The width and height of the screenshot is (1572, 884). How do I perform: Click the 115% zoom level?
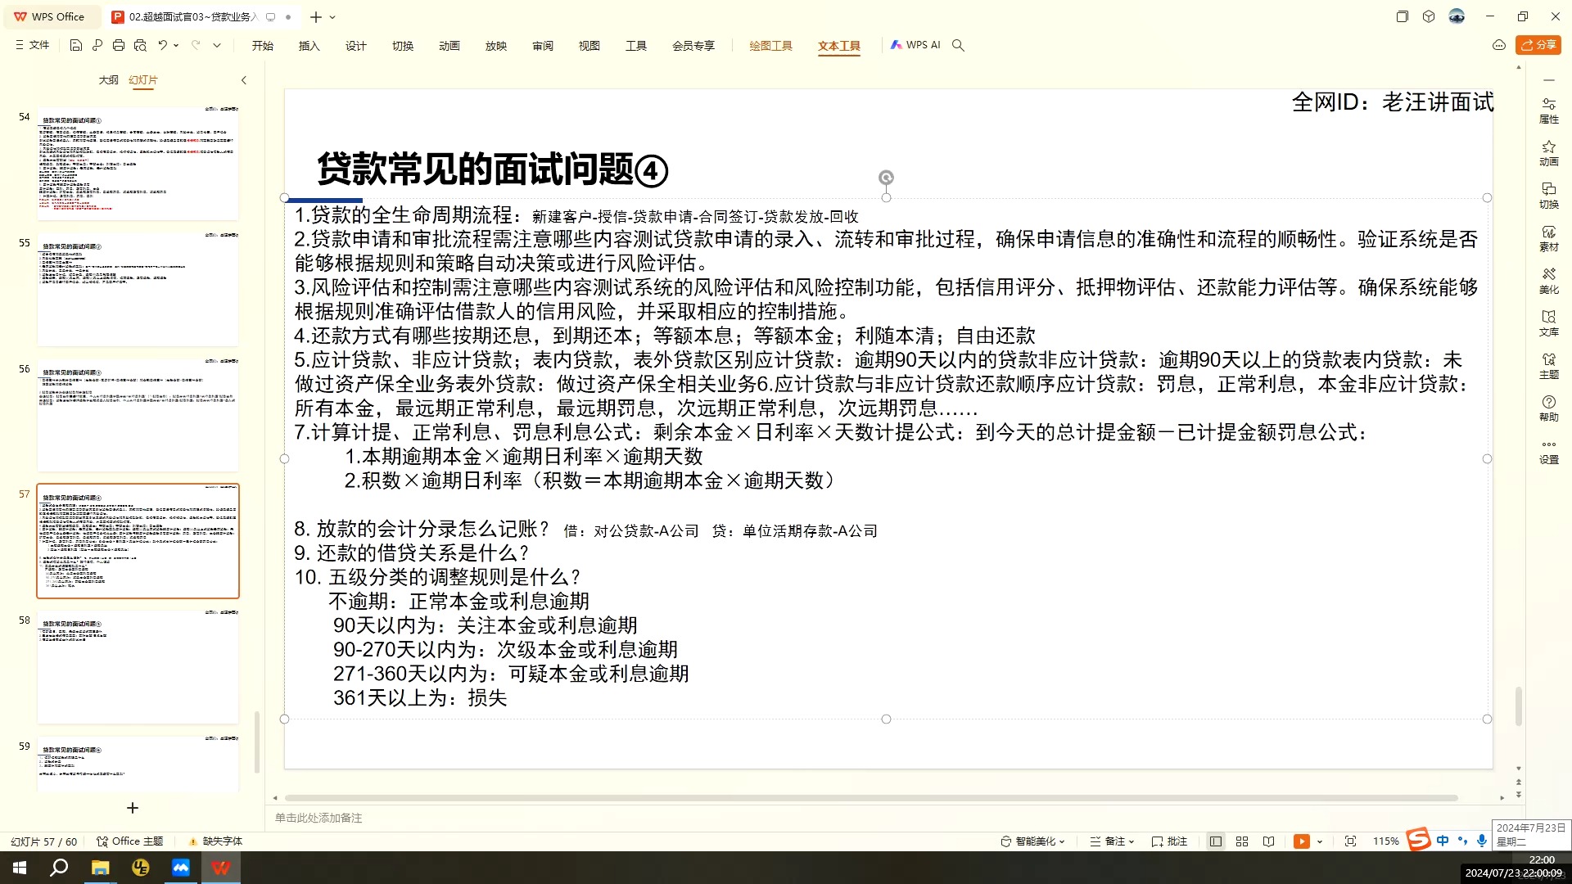(x=1385, y=841)
